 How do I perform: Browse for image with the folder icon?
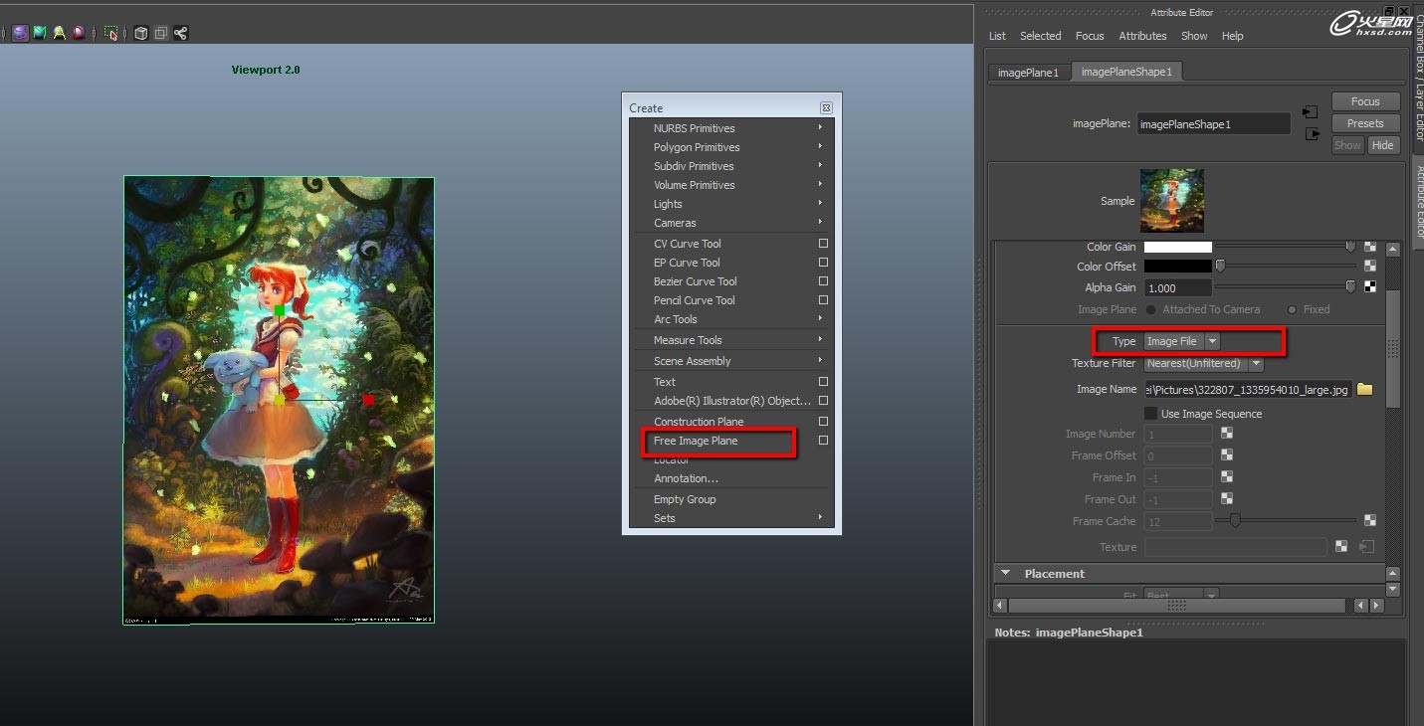pyautogui.click(x=1365, y=389)
